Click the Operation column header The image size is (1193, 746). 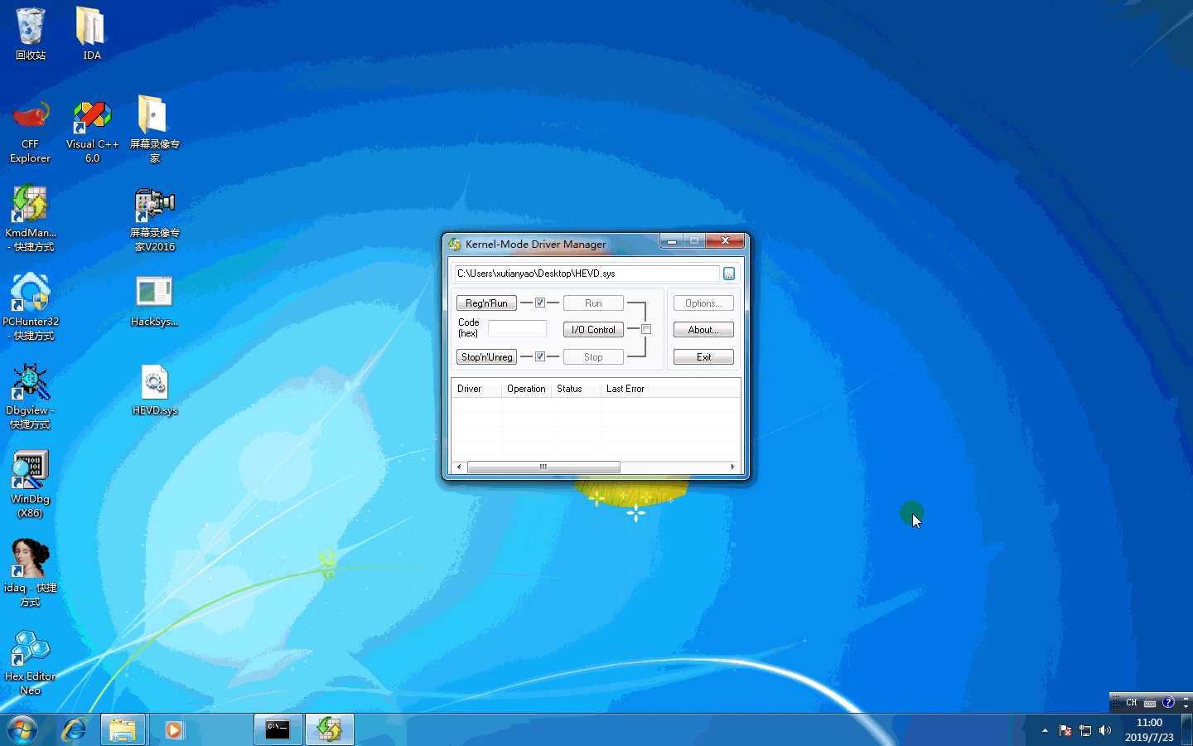(526, 389)
